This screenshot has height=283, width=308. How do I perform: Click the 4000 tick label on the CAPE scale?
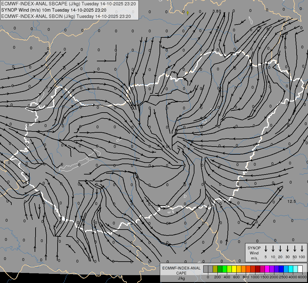coord(293,277)
